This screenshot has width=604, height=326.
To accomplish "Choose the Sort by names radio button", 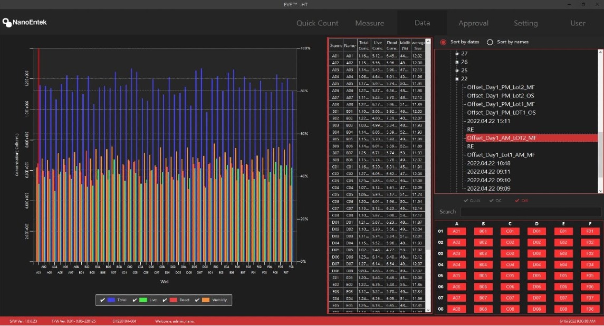I will pos(490,42).
